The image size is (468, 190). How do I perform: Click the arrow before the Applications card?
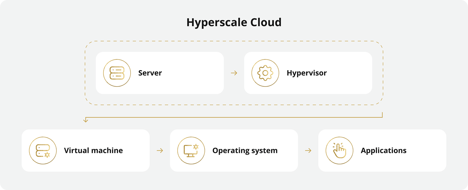point(308,150)
